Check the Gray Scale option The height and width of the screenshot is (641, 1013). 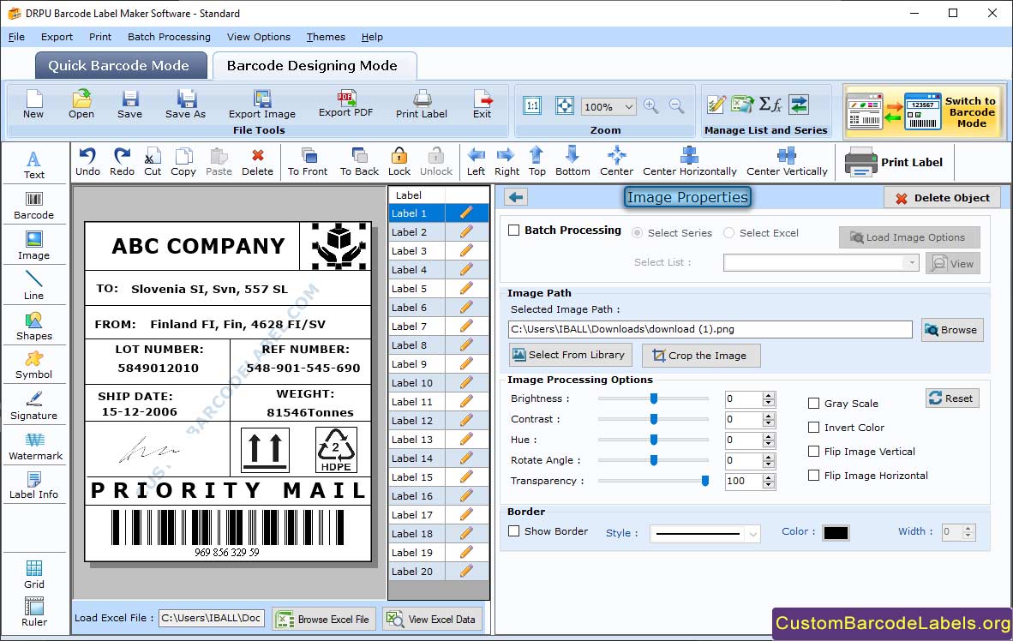coord(814,404)
